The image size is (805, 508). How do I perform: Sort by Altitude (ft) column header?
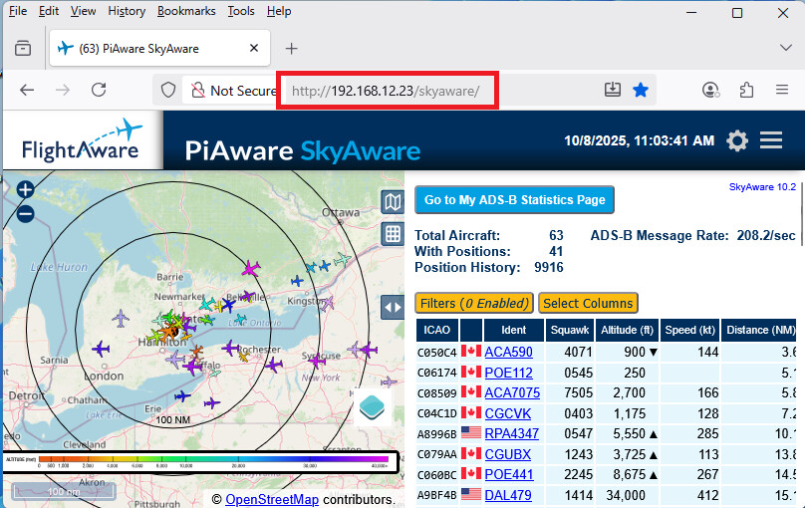(627, 330)
